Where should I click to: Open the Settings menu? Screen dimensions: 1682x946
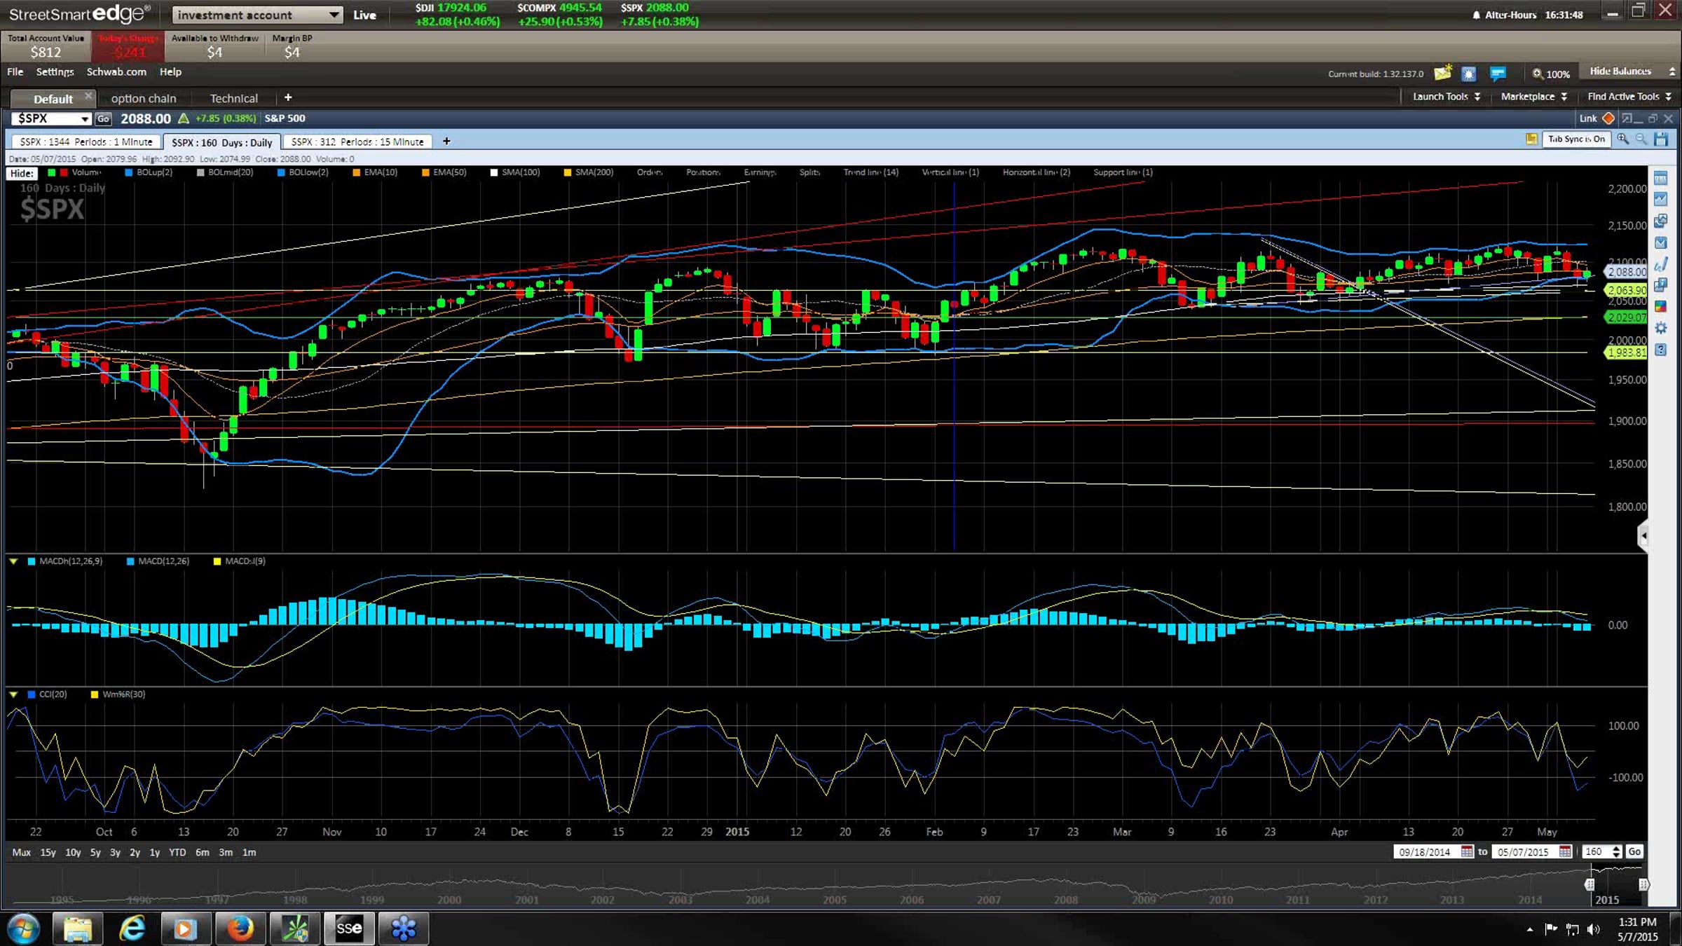[55, 71]
